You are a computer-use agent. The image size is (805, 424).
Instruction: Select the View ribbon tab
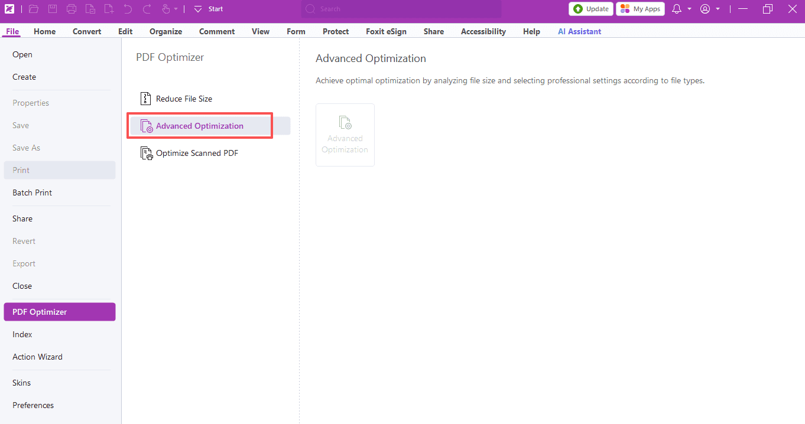click(261, 31)
